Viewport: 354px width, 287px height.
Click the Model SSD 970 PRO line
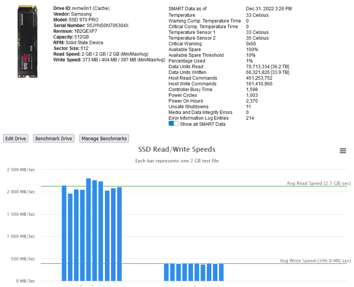[x=76, y=20]
